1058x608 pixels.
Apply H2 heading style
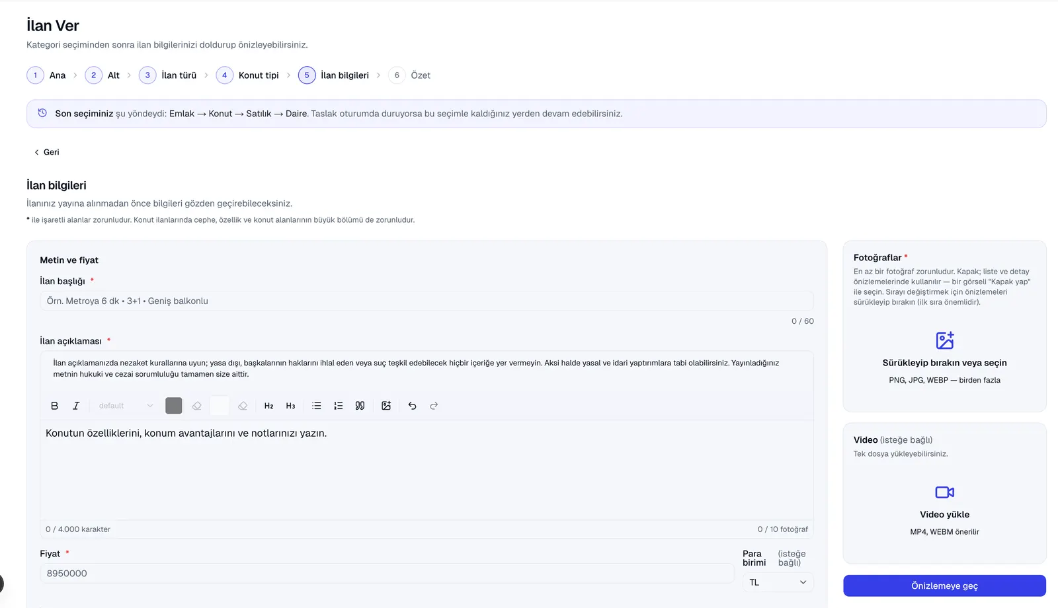coord(269,406)
